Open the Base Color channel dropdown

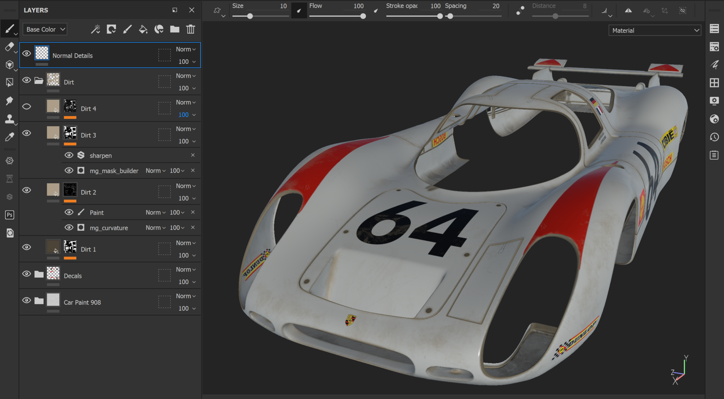click(x=45, y=29)
